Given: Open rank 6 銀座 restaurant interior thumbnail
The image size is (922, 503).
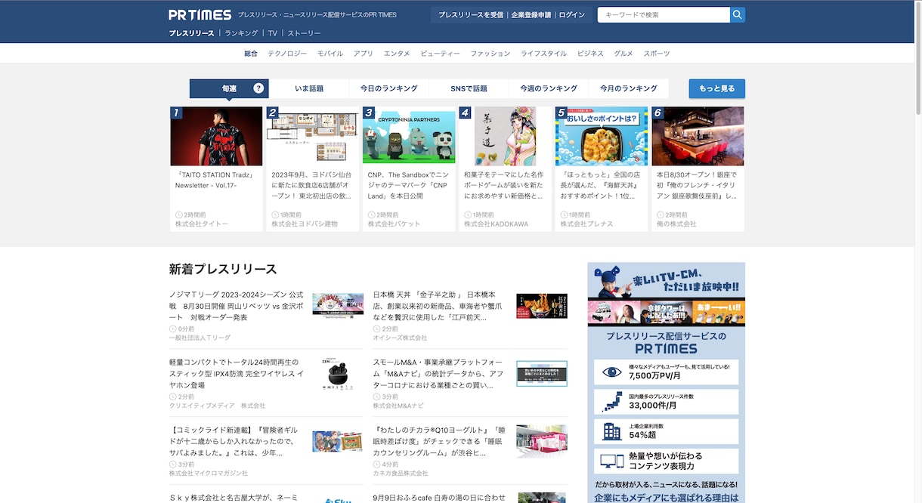Looking at the screenshot, I should click(x=698, y=136).
